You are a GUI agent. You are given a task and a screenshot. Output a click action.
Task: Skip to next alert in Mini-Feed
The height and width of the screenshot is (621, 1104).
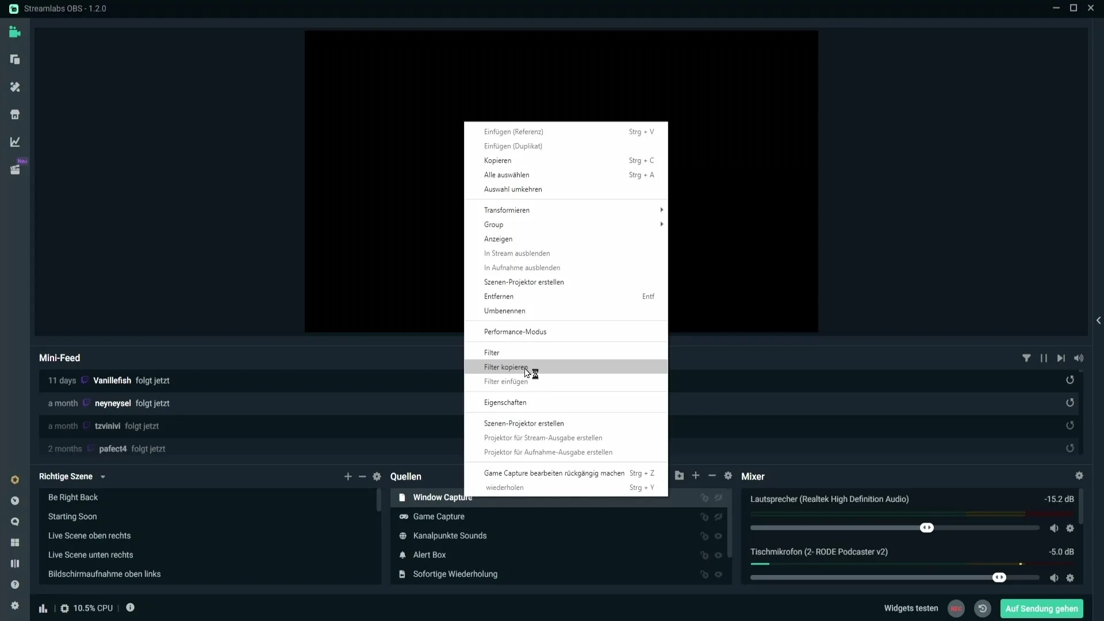point(1061,358)
